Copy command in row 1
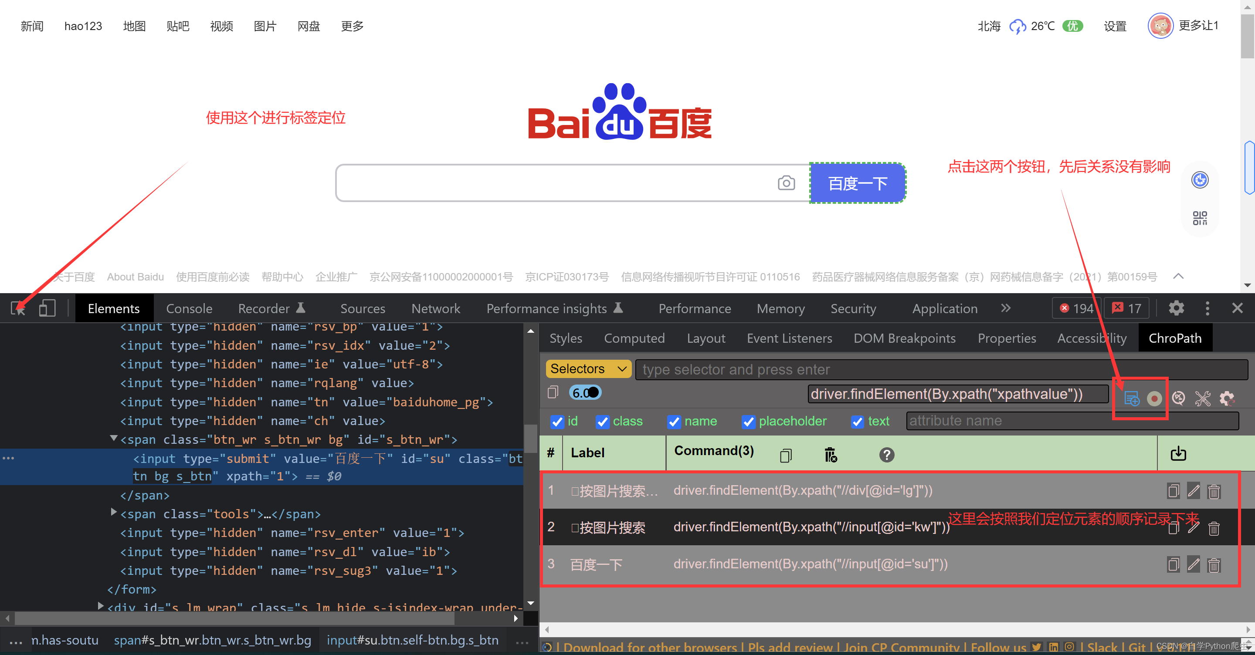This screenshot has height=655, width=1255. [1173, 491]
